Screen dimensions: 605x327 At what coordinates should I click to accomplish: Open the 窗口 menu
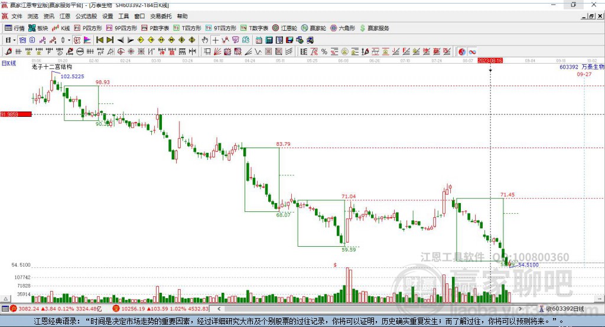139,16
